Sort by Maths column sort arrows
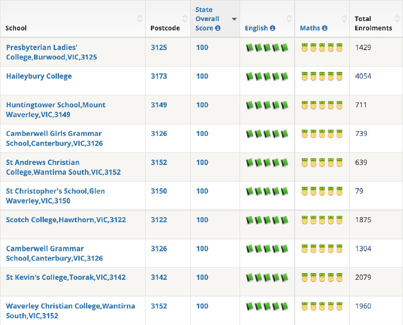The height and width of the screenshot is (325, 403). click(x=344, y=19)
